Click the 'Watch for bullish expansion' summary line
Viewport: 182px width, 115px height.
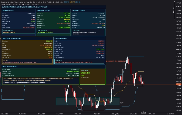(x=24, y=83)
